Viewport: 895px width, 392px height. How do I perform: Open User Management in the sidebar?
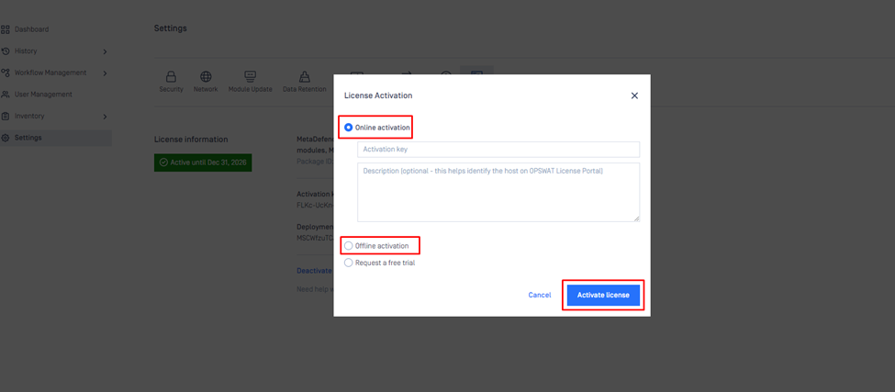pos(43,95)
